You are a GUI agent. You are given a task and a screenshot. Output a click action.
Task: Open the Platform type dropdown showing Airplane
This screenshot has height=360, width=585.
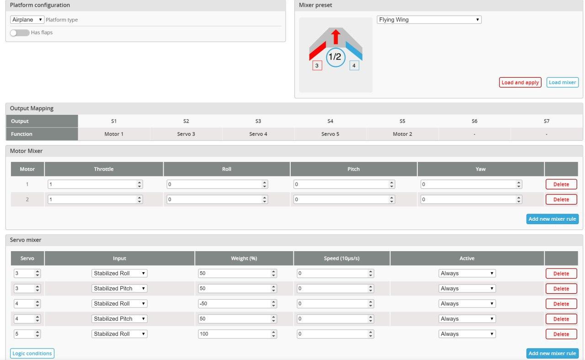point(26,19)
